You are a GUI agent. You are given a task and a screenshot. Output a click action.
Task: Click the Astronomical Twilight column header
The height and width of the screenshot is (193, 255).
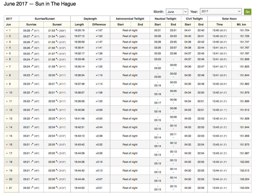[130, 19]
